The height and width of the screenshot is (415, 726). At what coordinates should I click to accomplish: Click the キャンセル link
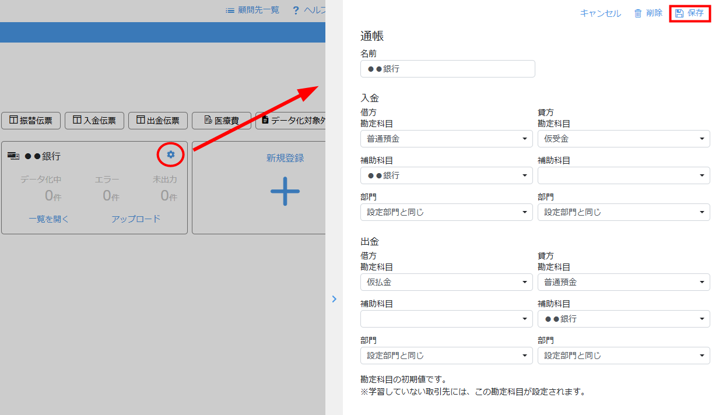tap(600, 13)
